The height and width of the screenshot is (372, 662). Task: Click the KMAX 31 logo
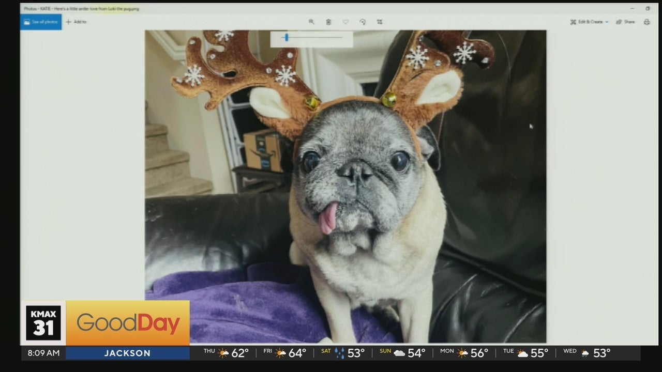click(x=43, y=323)
